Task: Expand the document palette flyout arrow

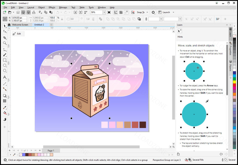Action: [11, 155]
